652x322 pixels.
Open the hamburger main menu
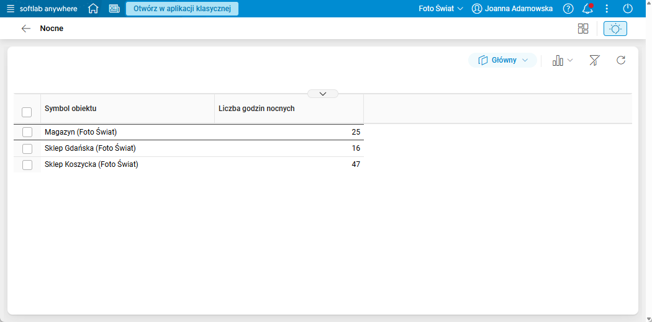[x=10, y=9]
